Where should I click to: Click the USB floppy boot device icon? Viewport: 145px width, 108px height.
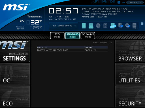[120, 26]
